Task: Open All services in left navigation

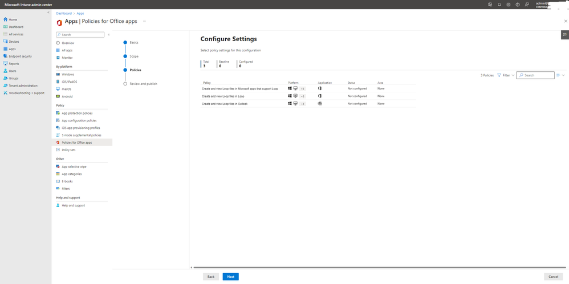Action: 14,34
